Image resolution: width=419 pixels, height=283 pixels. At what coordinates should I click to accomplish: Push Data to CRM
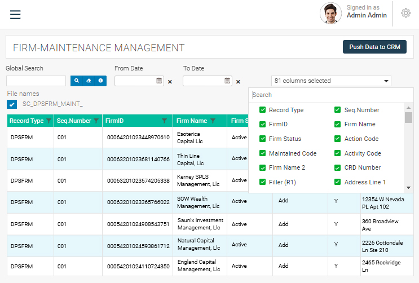click(x=374, y=47)
